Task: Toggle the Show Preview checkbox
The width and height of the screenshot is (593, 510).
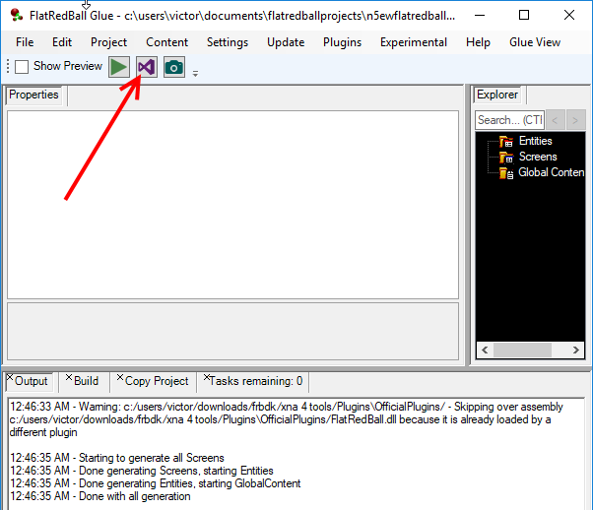Action: click(22, 67)
